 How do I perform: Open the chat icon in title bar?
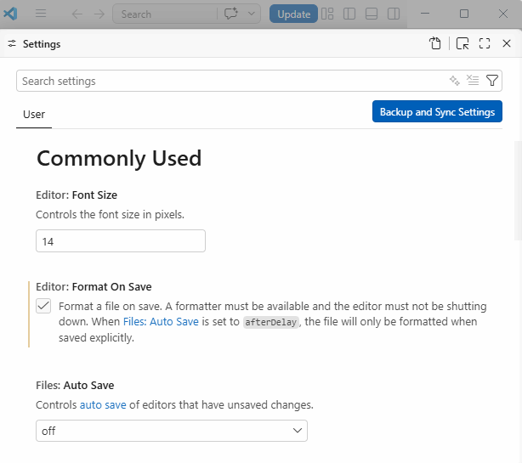(231, 14)
